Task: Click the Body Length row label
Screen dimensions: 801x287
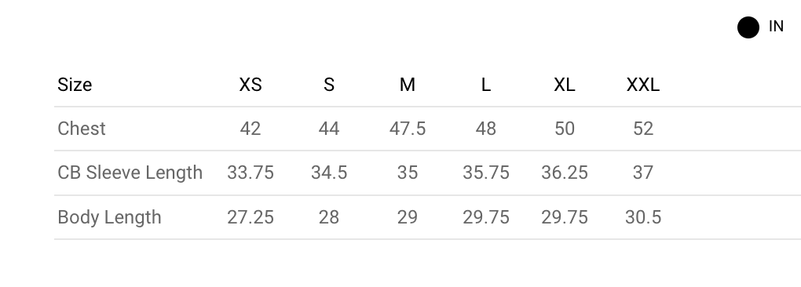Action: [109, 217]
